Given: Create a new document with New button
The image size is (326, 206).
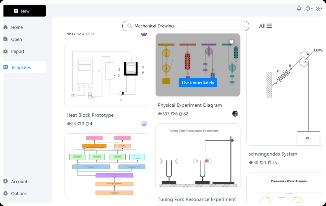Looking at the screenshot, I should (x=25, y=11).
